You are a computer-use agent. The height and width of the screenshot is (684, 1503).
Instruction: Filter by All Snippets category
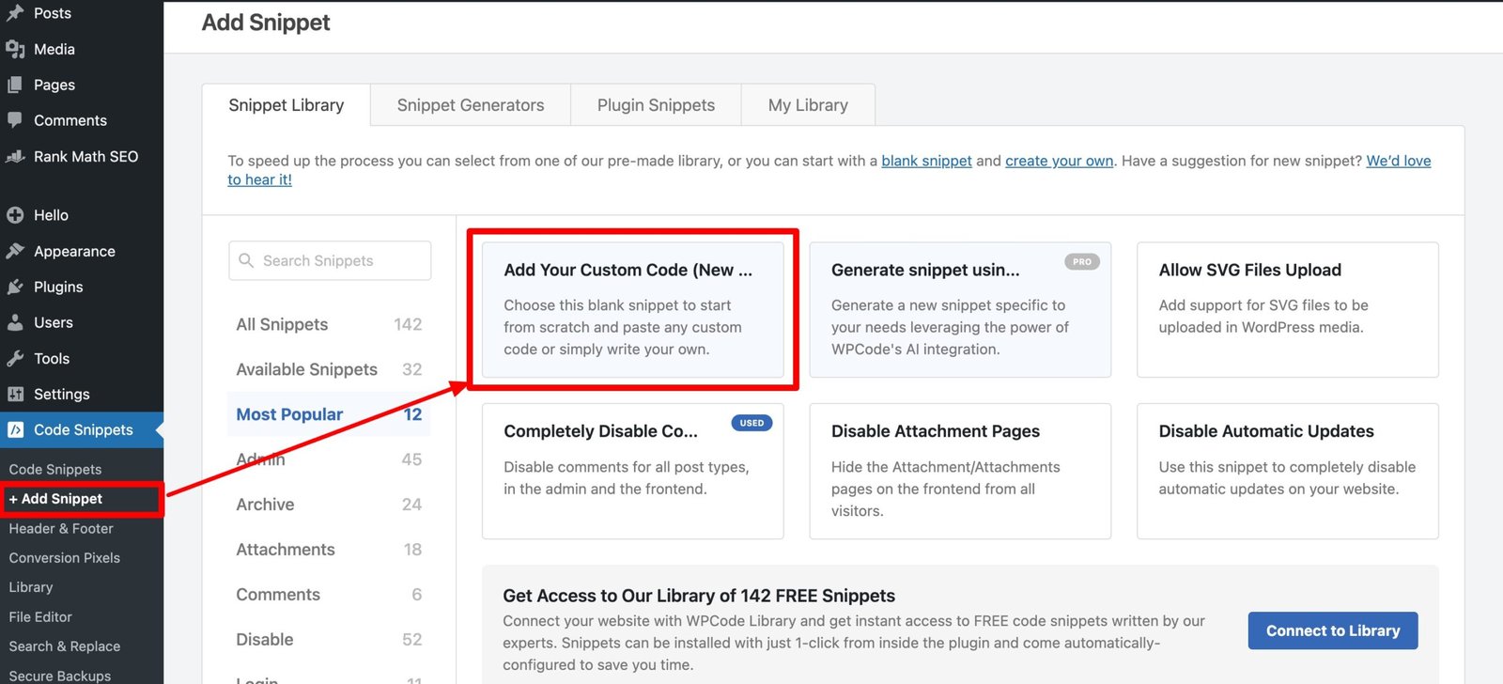[329, 324]
